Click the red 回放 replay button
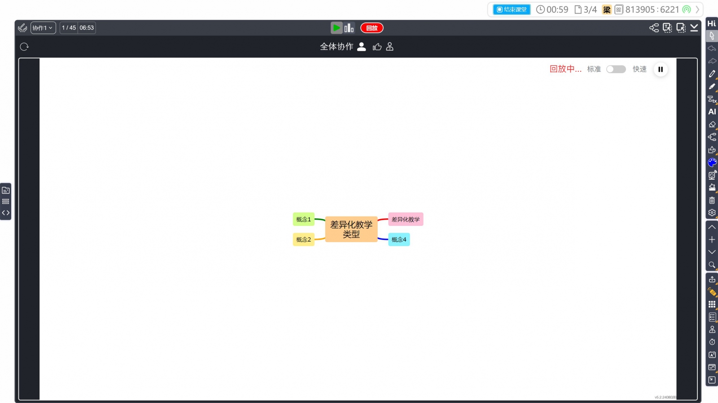 [372, 28]
